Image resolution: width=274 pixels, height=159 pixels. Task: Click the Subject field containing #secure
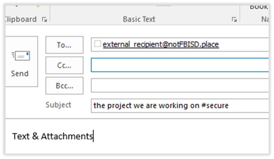[179, 106]
